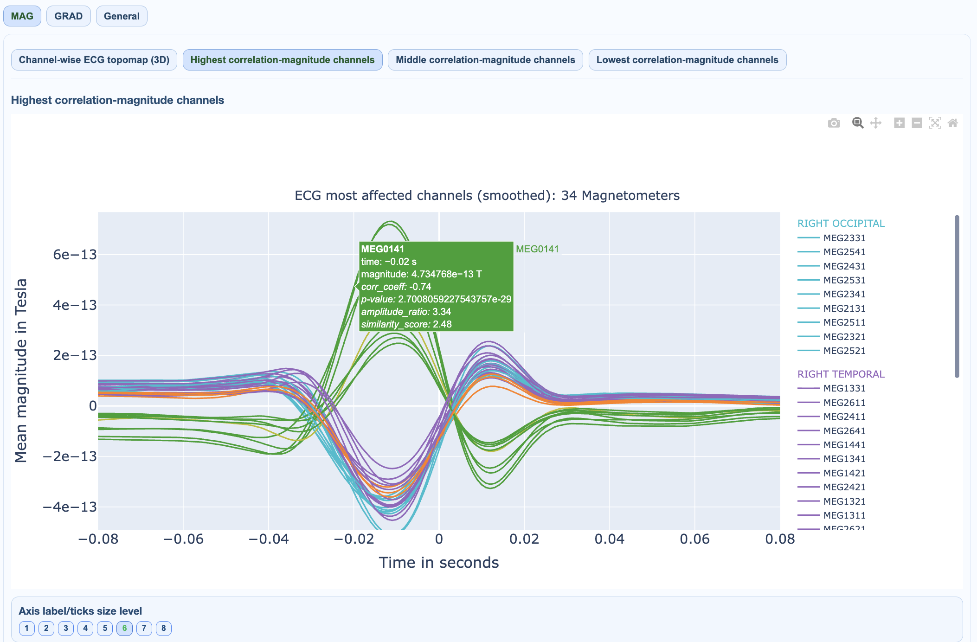Toggle MEG2541 line visibility in legend
This screenshot has width=977, height=642.
click(844, 252)
